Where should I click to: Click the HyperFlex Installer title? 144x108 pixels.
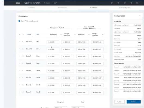point(32,3)
